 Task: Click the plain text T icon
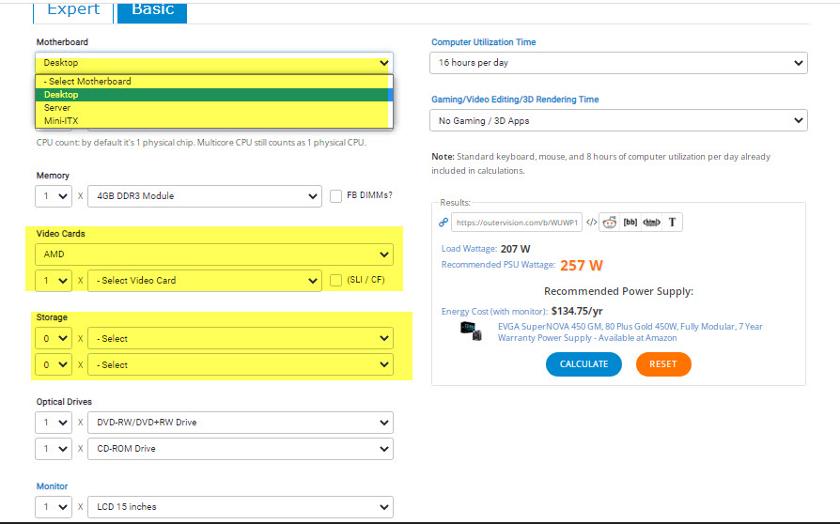click(674, 223)
